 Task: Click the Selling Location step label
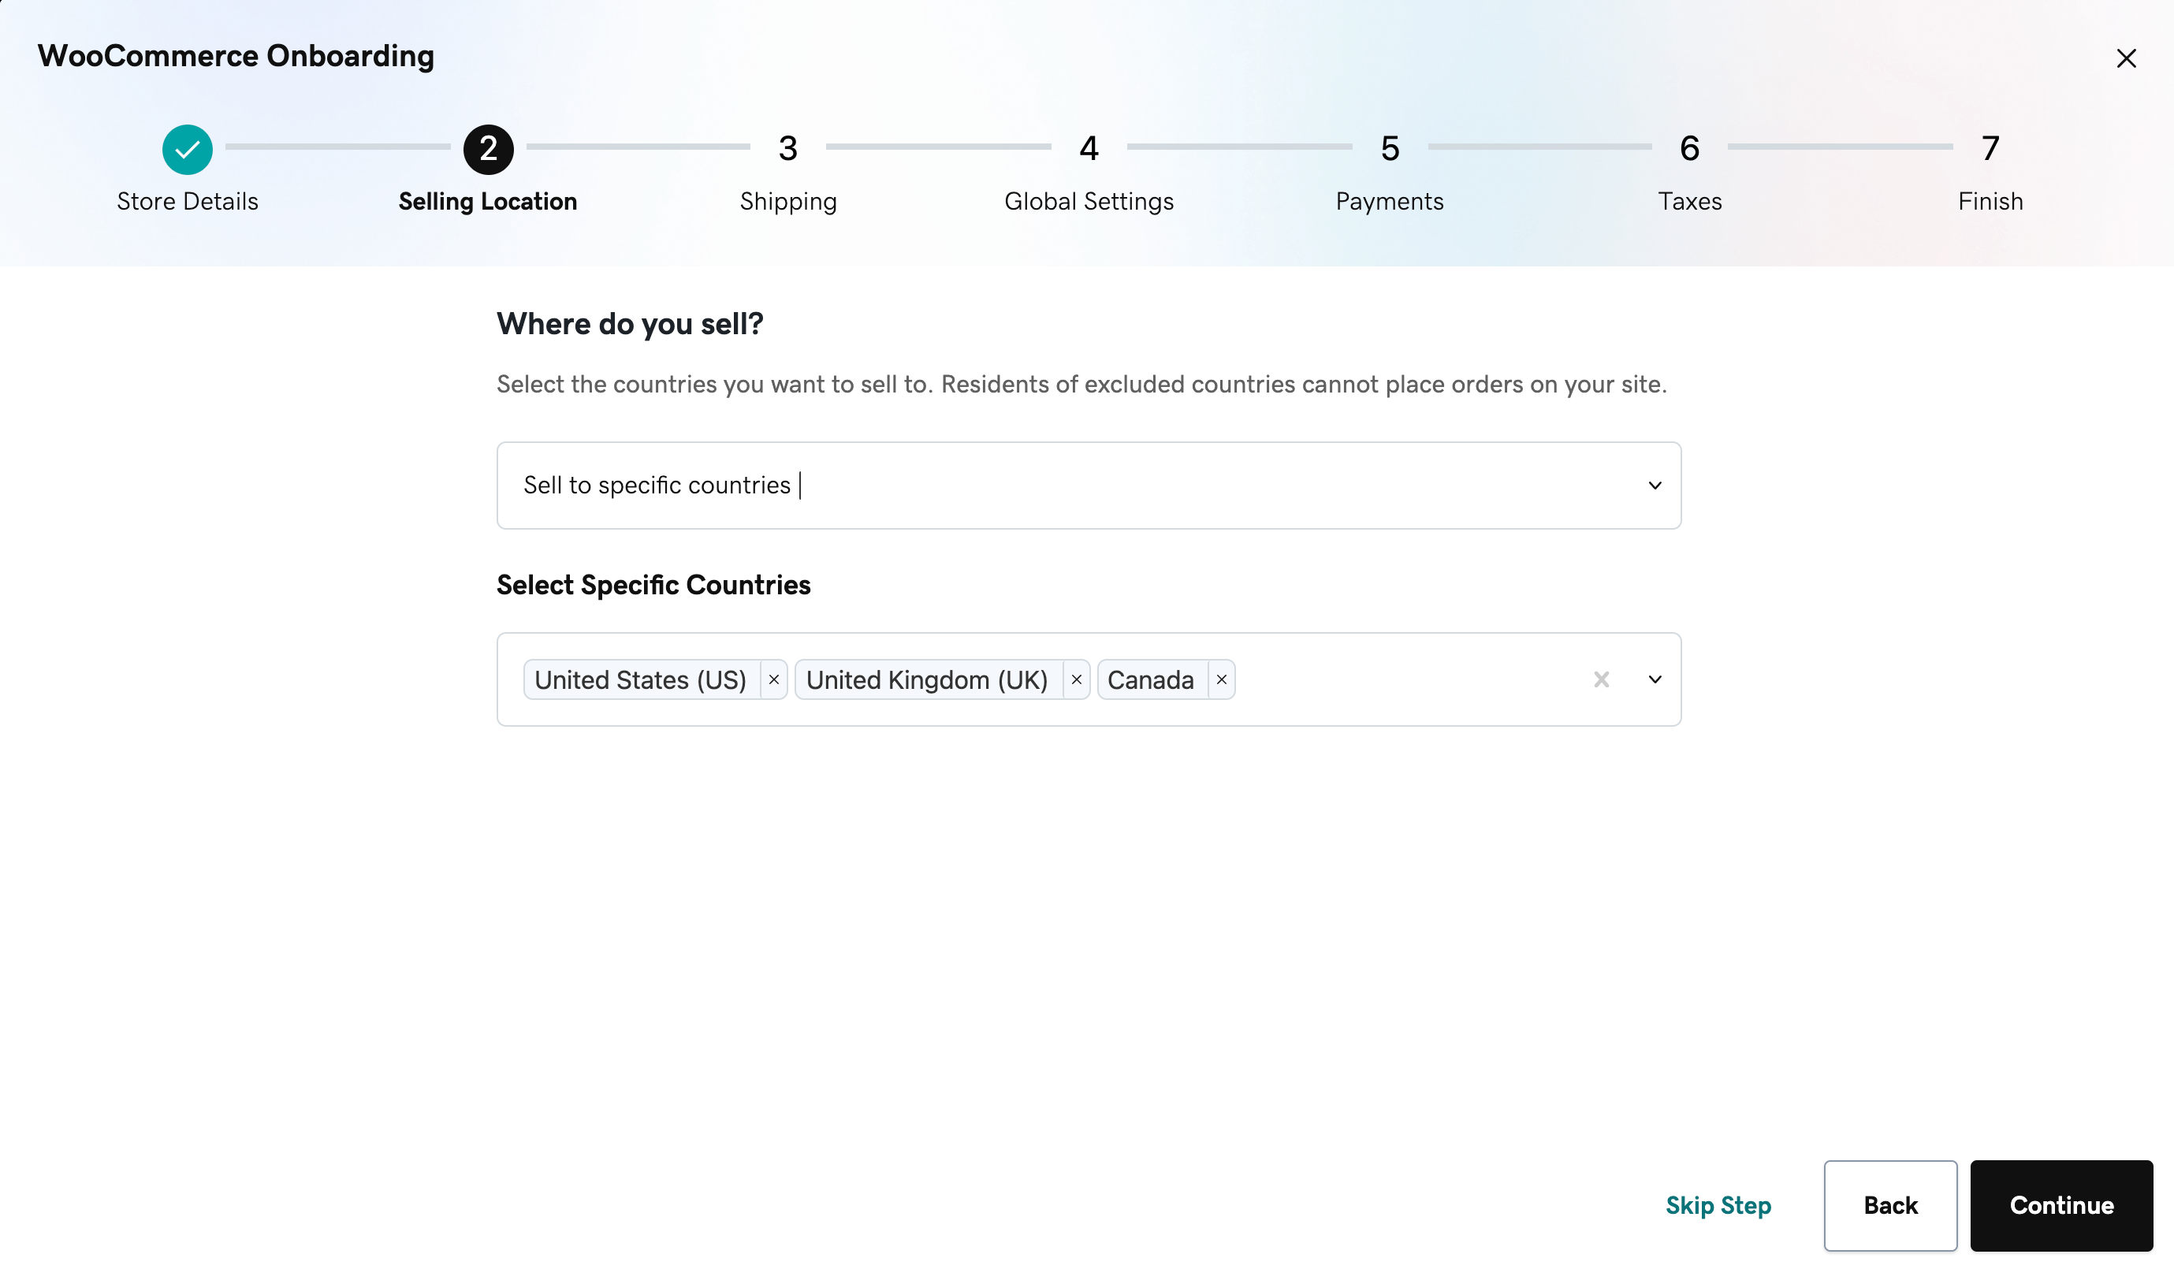click(486, 201)
